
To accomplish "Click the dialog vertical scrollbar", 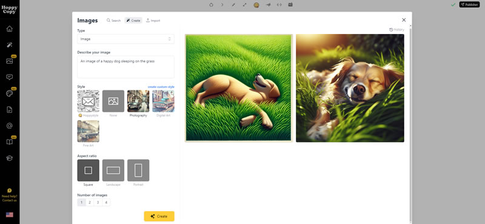I will (410, 124).
